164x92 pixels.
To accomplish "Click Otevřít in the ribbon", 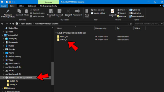I will point(122,10).
